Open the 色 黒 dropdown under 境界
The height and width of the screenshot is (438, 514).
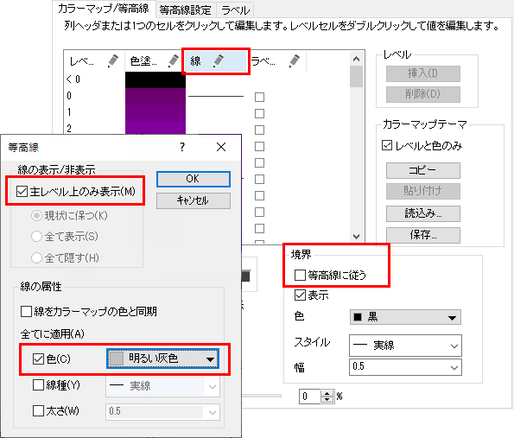pyautogui.click(x=405, y=317)
